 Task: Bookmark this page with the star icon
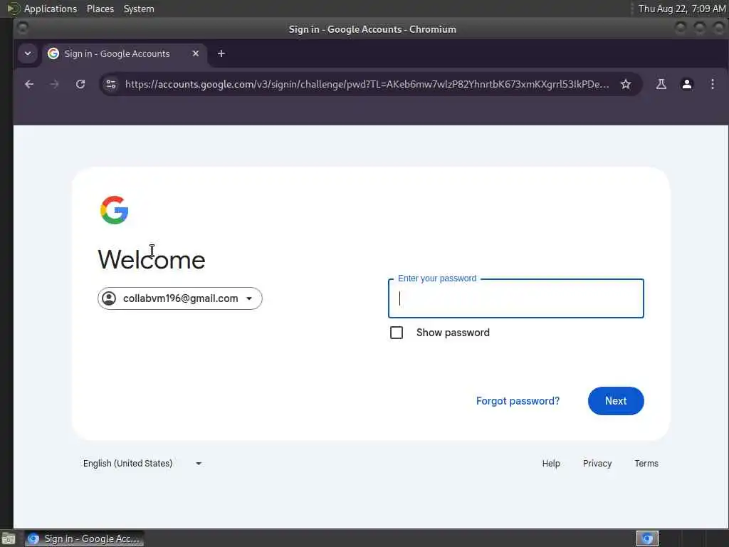626,84
